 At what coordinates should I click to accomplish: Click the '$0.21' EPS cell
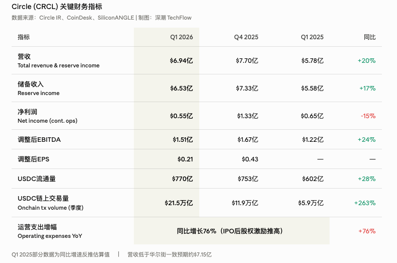coord(185,159)
